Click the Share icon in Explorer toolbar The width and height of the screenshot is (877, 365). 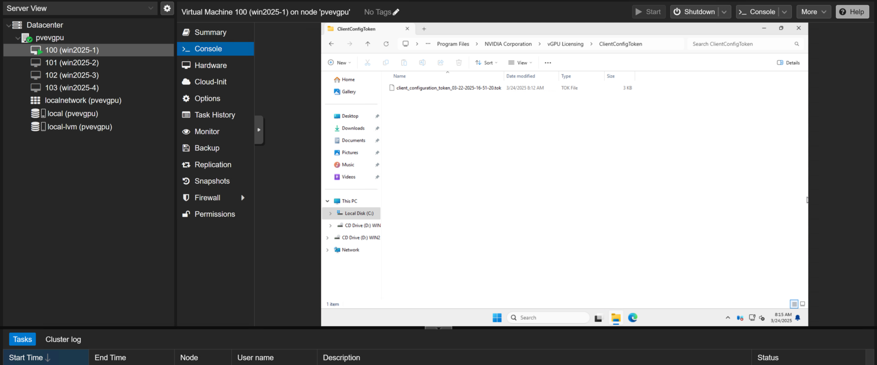[440, 63]
